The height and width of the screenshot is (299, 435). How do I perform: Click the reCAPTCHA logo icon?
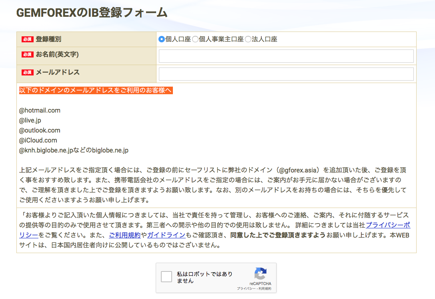(260, 273)
